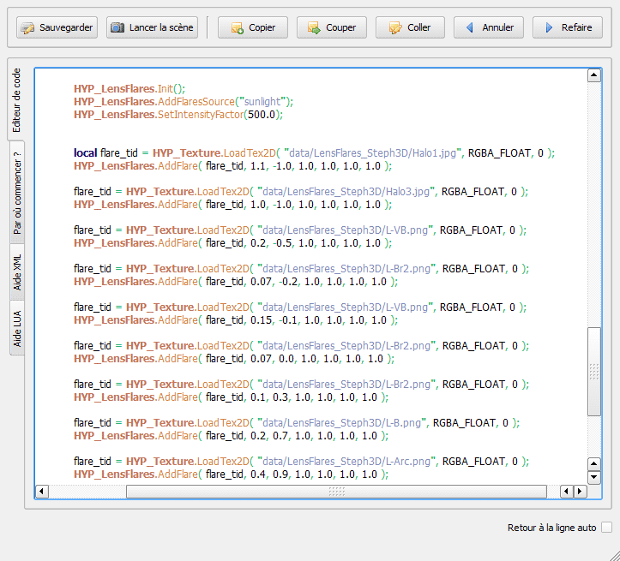Click the L-Arc.png texture path
Viewport: 620px width, 561px height.
346,461
